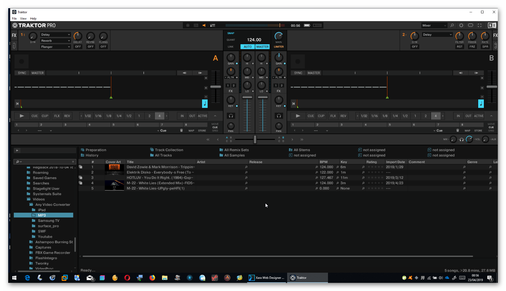Click the orange master volume speaker icon
Image resolution: width=506 pixels, height=291 pixels.
click(x=204, y=25)
